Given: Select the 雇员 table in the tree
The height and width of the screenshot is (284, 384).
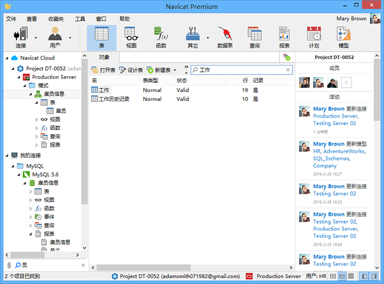Looking at the screenshot, I should (57, 111).
